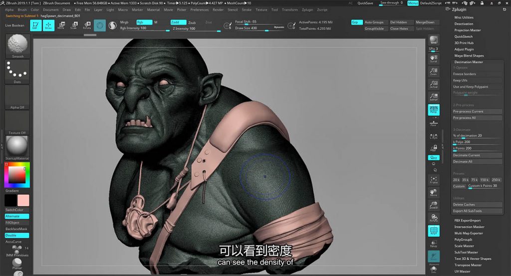
Task: Toggle the Rgb paint mode
Action: click(144, 22)
